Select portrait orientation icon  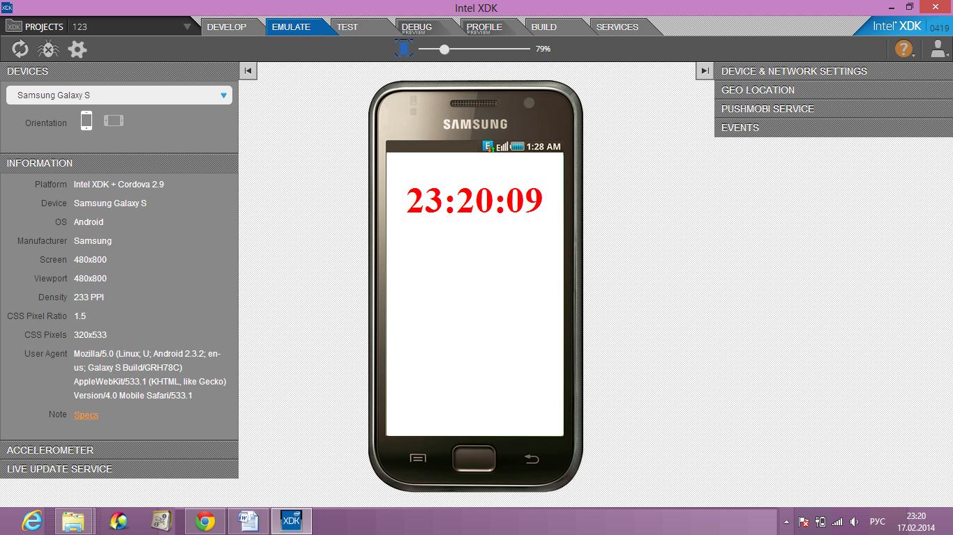click(x=87, y=121)
